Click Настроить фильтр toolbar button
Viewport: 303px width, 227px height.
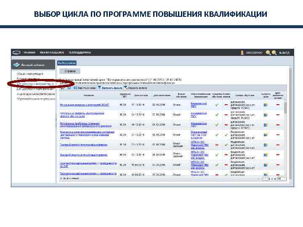tap(110, 88)
